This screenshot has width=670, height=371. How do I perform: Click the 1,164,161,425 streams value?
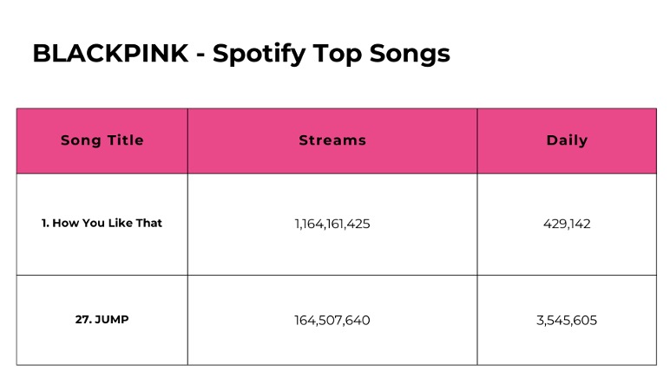[x=332, y=224]
